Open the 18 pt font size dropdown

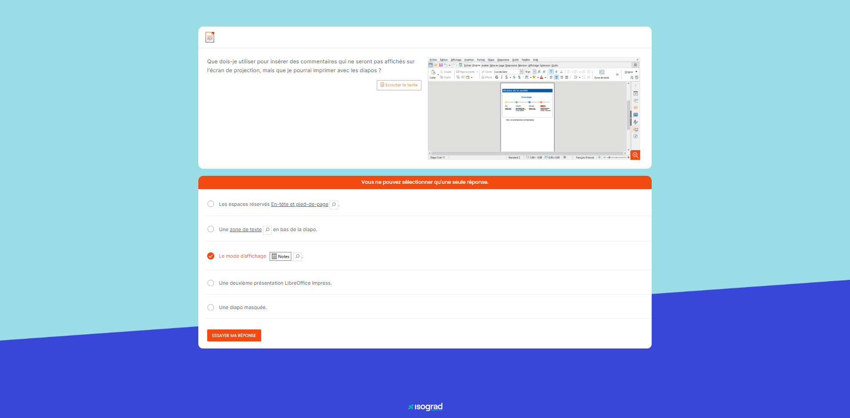click(x=534, y=72)
